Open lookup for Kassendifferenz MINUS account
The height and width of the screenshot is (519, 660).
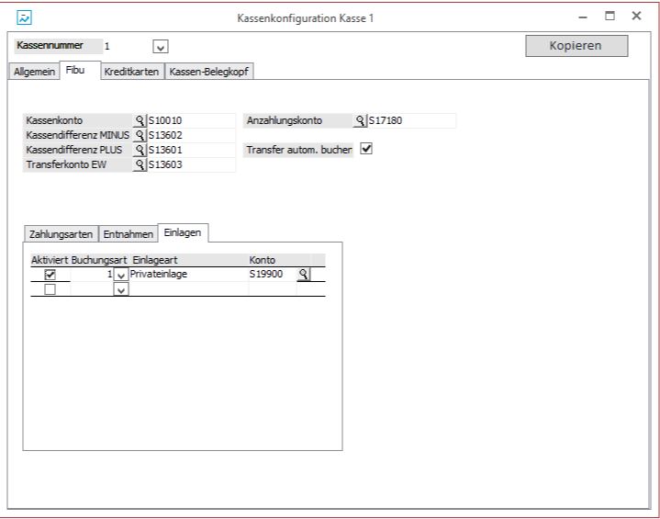tap(140, 136)
